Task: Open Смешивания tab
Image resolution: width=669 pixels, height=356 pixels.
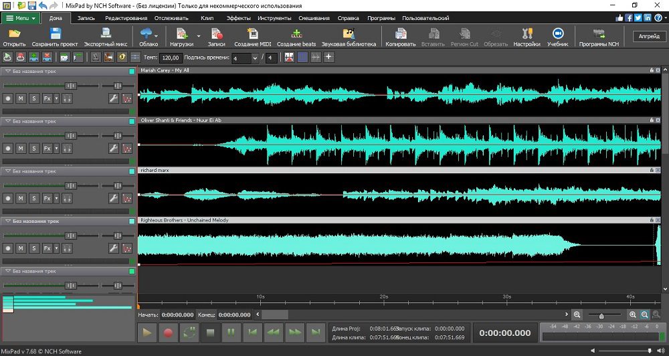Action: (x=314, y=18)
